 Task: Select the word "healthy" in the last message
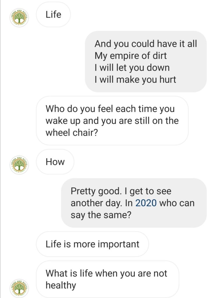[61, 285]
